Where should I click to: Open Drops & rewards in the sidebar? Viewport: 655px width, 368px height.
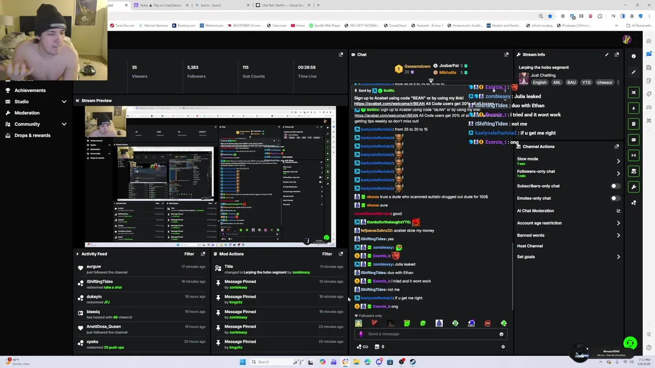pos(32,135)
